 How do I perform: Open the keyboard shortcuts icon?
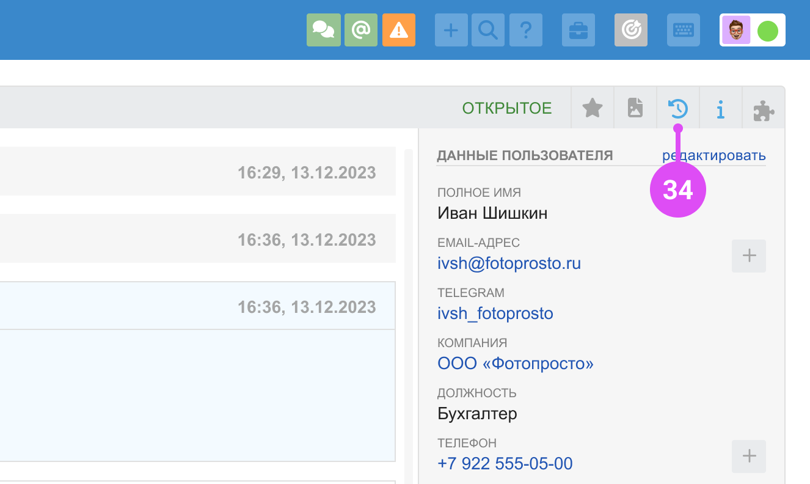683,30
